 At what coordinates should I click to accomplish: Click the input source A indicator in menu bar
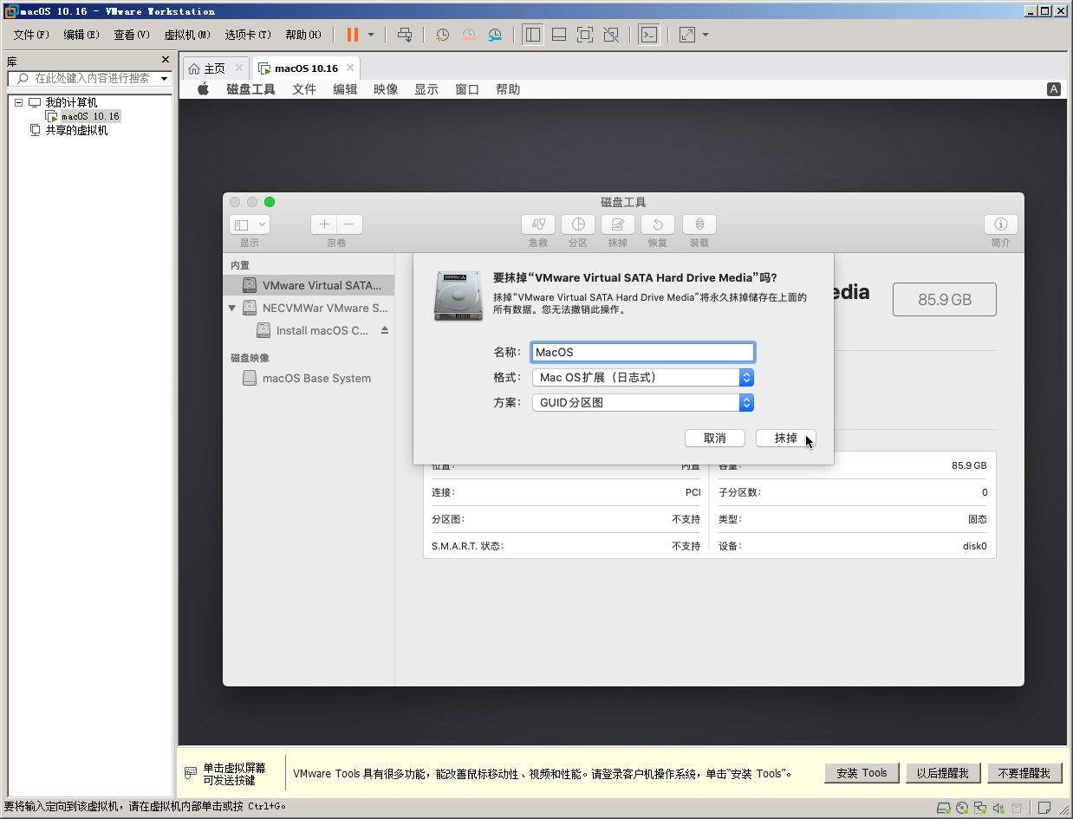[1054, 89]
